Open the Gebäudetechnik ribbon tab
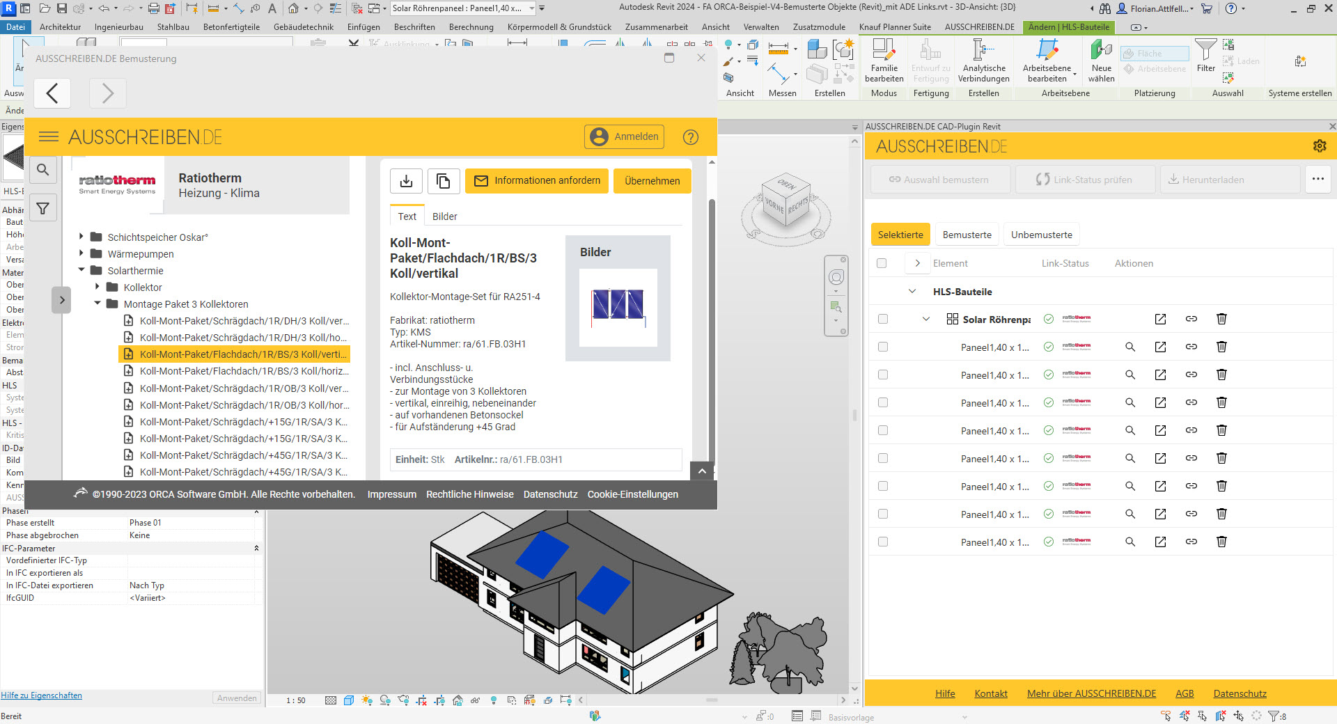 coord(303,27)
